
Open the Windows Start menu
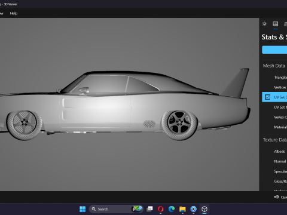point(83,209)
